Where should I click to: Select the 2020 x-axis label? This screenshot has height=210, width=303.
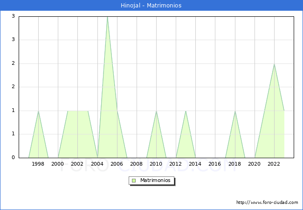[255, 164]
